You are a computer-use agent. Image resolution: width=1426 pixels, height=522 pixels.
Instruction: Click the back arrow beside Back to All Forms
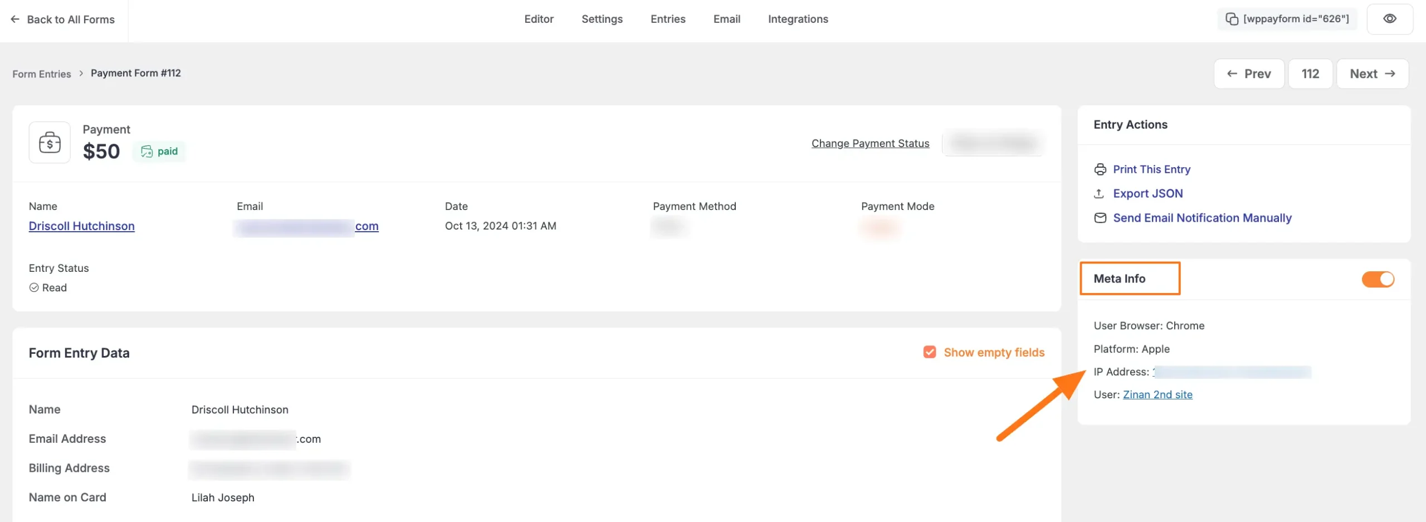(14, 19)
